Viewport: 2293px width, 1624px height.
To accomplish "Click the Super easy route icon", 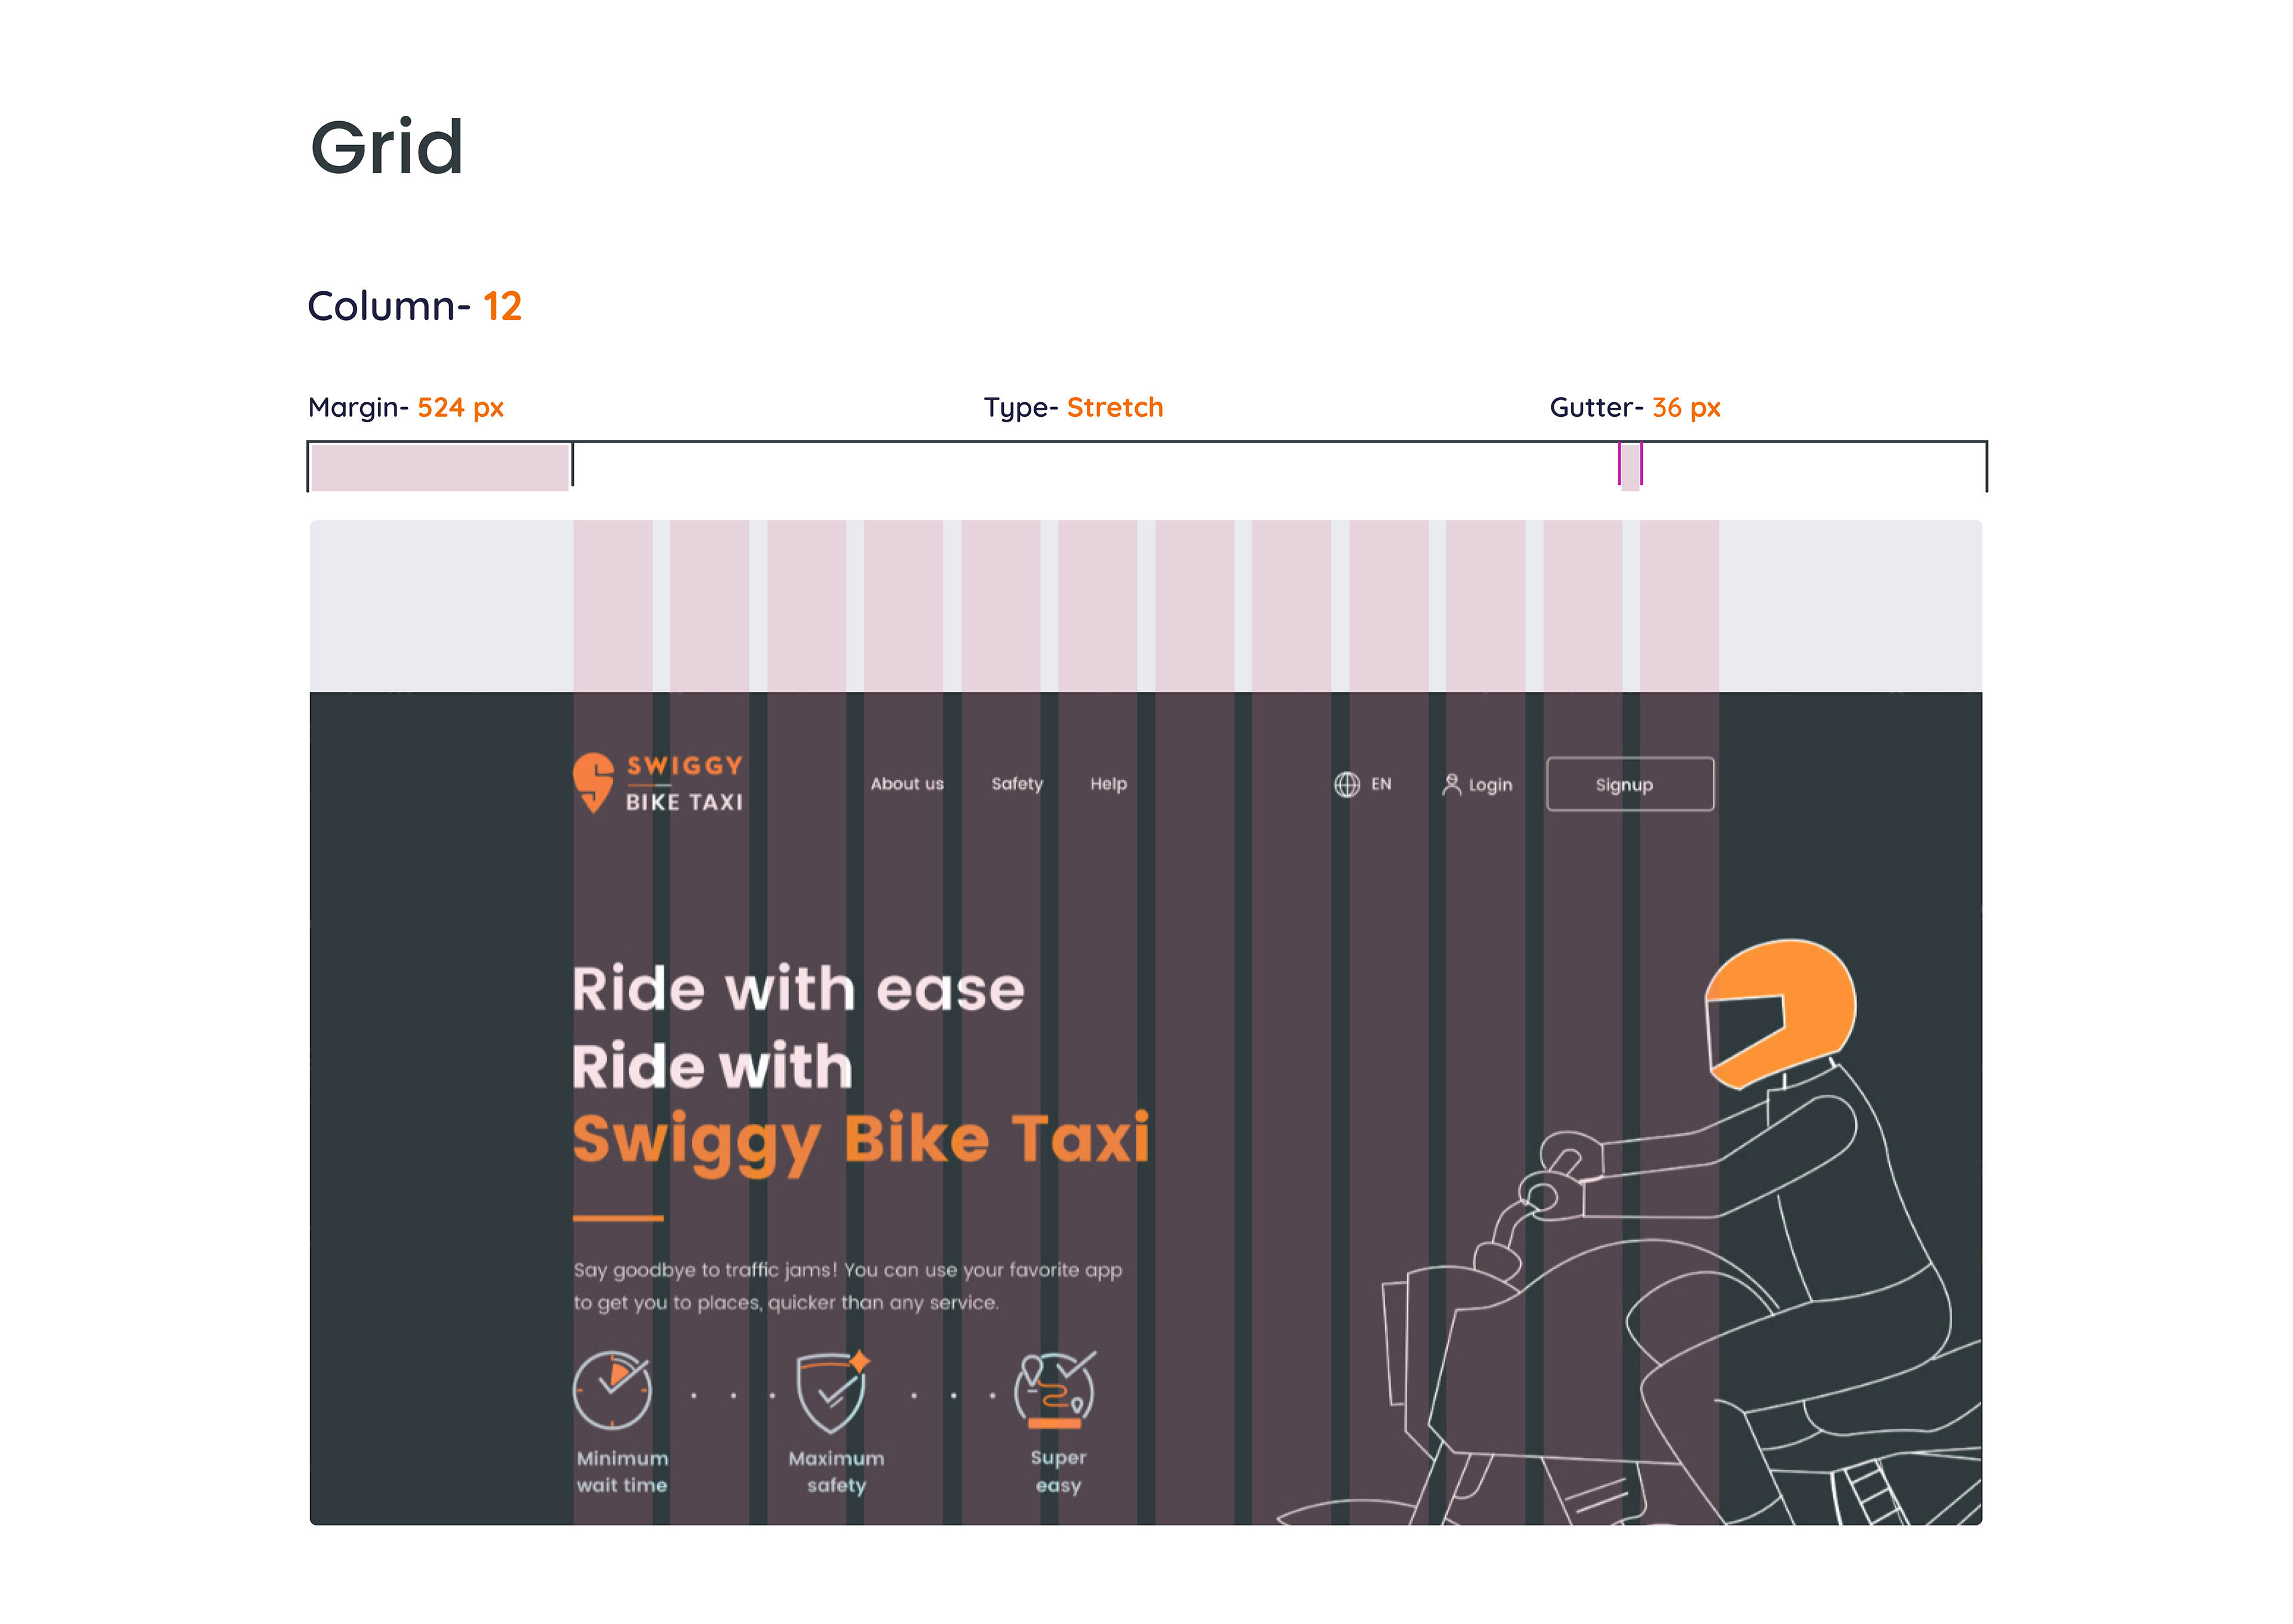I will pos(1055,1389).
